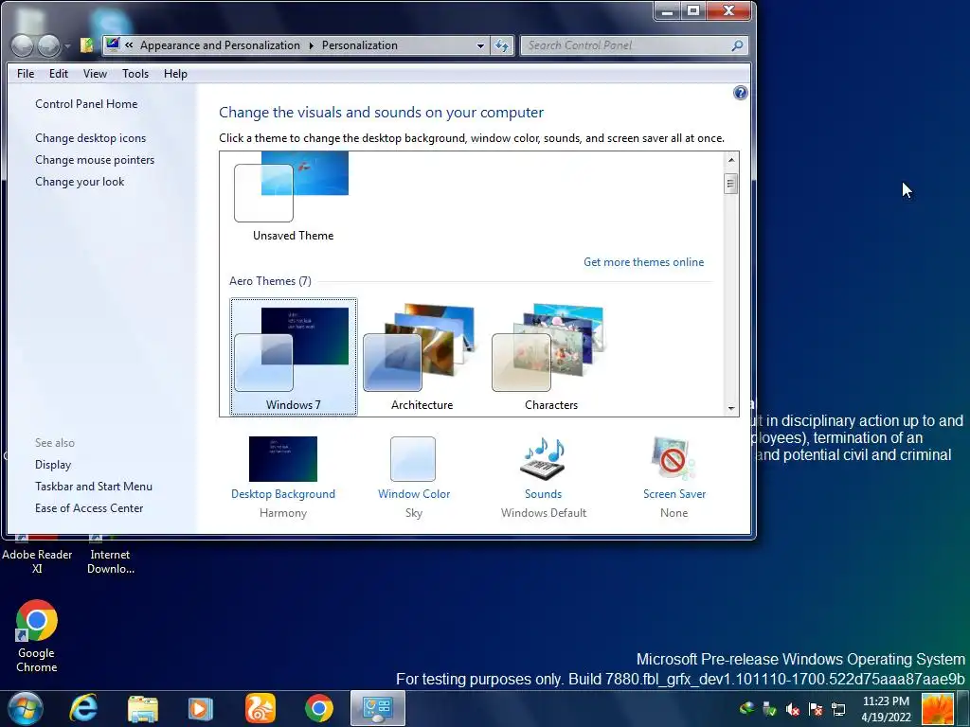This screenshot has width=970, height=727.
Task: Expand arrow between Appearance and Personalization breadcrumbs
Action: click(x=311, y=45)
